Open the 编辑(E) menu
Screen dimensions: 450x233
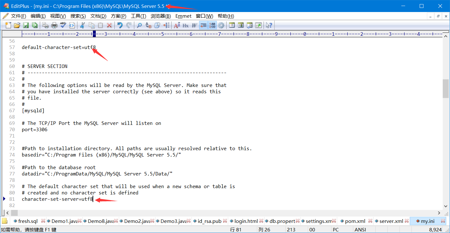coord(38,16)
